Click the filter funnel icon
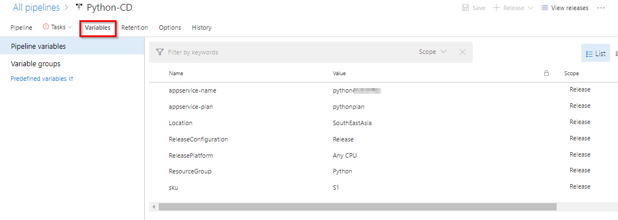Screen dimensions: 618x220 (x=160, y=52)
